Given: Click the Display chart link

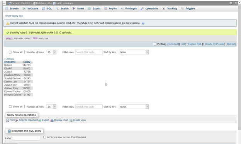Looking at the screenshot, I should tap(61, 120).
